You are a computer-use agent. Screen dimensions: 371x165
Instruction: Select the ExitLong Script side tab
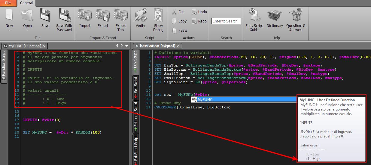pos(135,116)
